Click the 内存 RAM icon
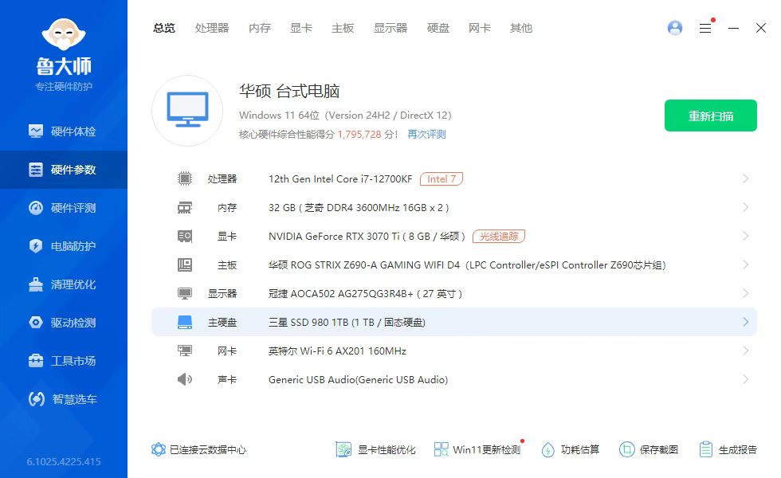This screenshot has width=781, height=478. pyautogui.click(x=185, y=208)
